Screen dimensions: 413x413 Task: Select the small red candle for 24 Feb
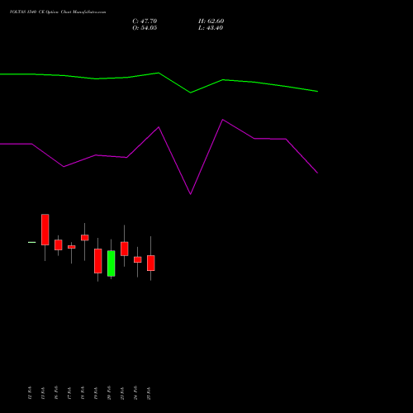[x=138, y=259]
